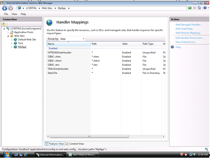Screen dimensions: 210x158
Task: Click the Enabled group header
Action: coord(53,48)
